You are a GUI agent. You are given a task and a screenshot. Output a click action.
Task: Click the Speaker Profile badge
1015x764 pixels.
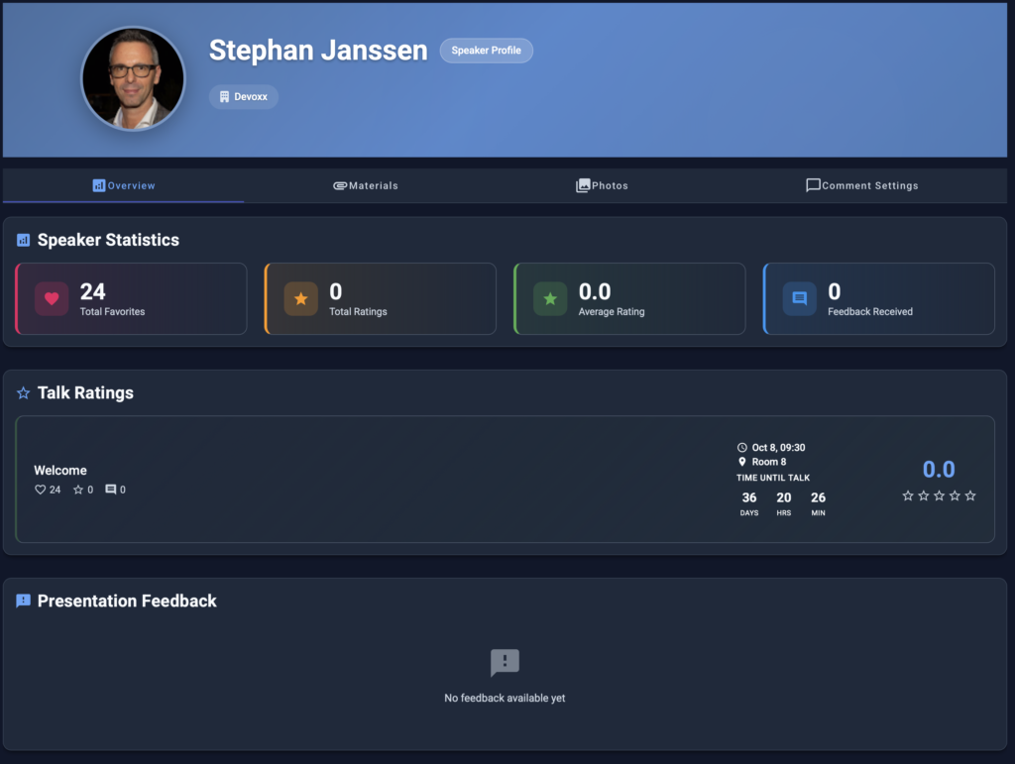tap(486, 51)
